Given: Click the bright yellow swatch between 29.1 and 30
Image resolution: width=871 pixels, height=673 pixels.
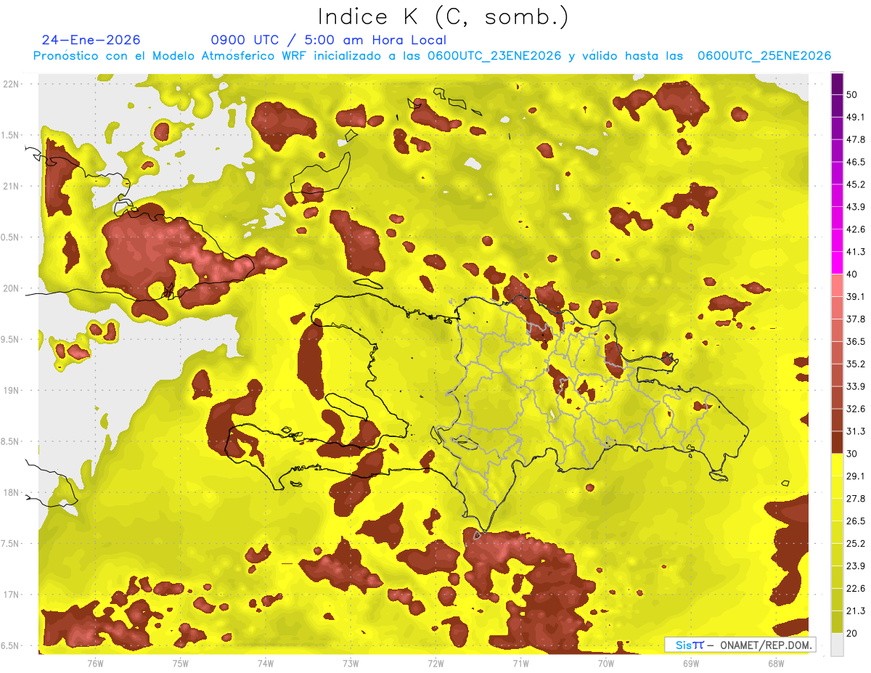Looking at the screenshot, I should [x=837, y=465].
